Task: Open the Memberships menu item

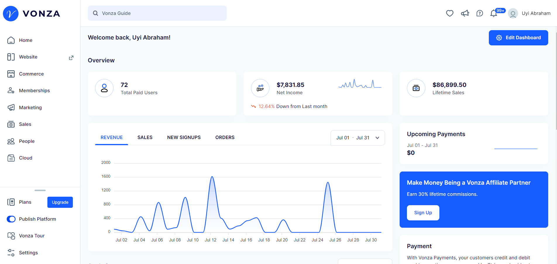Action: [x=35, y=90]
